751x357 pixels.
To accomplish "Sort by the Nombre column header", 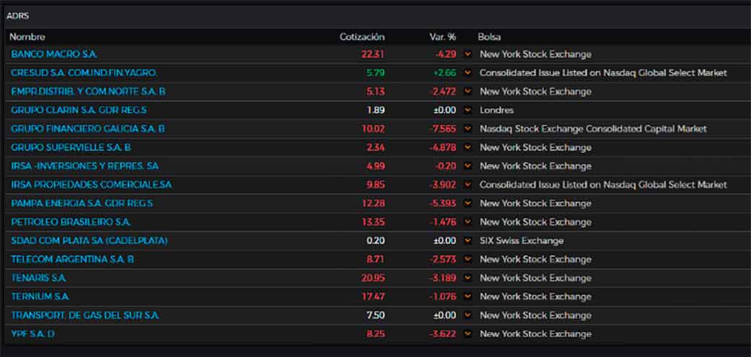I will 27,37.
